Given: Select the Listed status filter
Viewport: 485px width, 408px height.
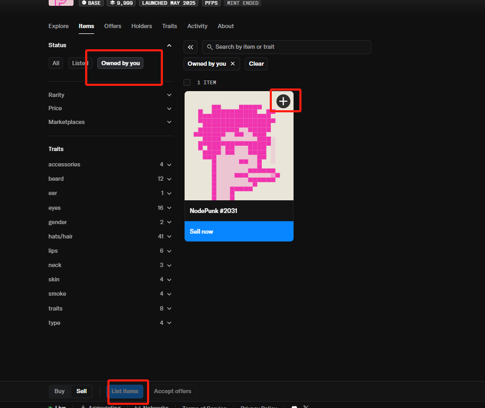Looking at the screenshot, I should (x=80, y=63).
